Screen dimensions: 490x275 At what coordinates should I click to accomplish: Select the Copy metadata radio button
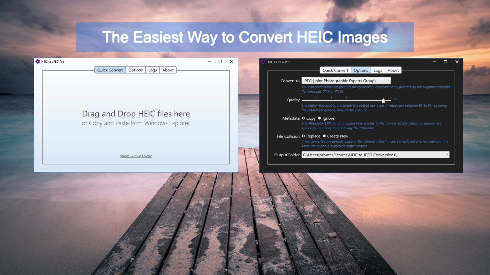(303, 118)
